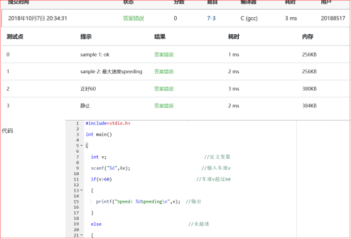Viewport: 351px width, 239px height.
Task: Click comment '//输出' after printf
Action: click(x=193, y=201)
